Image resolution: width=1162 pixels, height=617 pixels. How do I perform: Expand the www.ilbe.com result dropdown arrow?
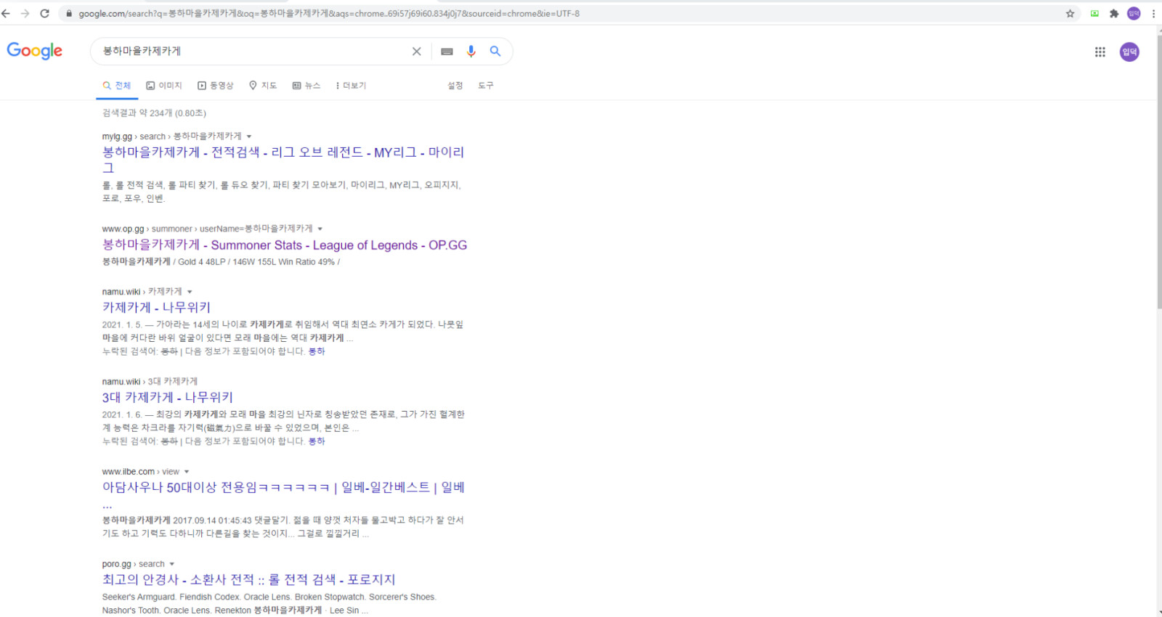click(187, 472)
